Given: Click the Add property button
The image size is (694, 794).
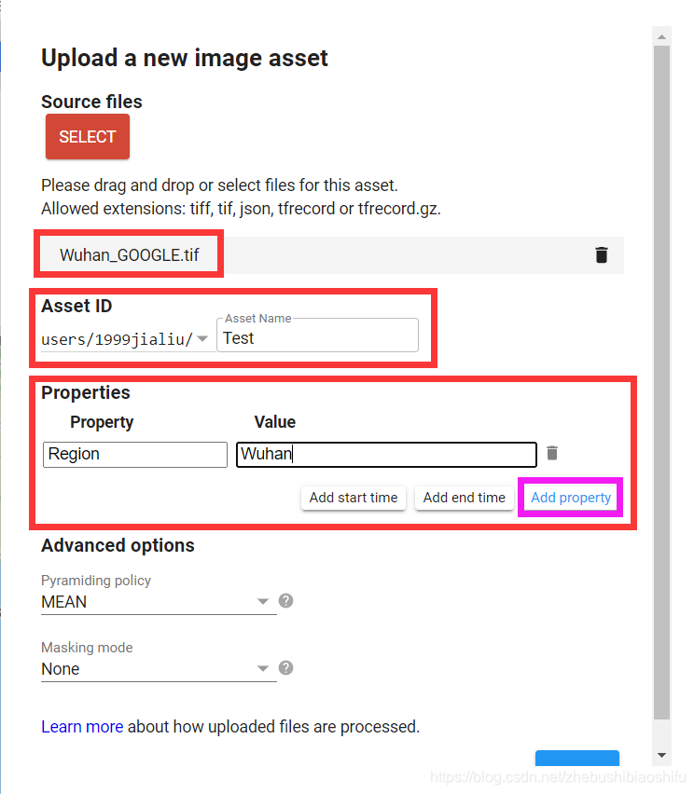Looking at the screenshot, I should [571, 498].
